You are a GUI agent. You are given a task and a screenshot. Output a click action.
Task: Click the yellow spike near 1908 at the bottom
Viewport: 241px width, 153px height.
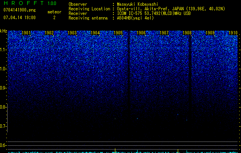click(178, 151)
